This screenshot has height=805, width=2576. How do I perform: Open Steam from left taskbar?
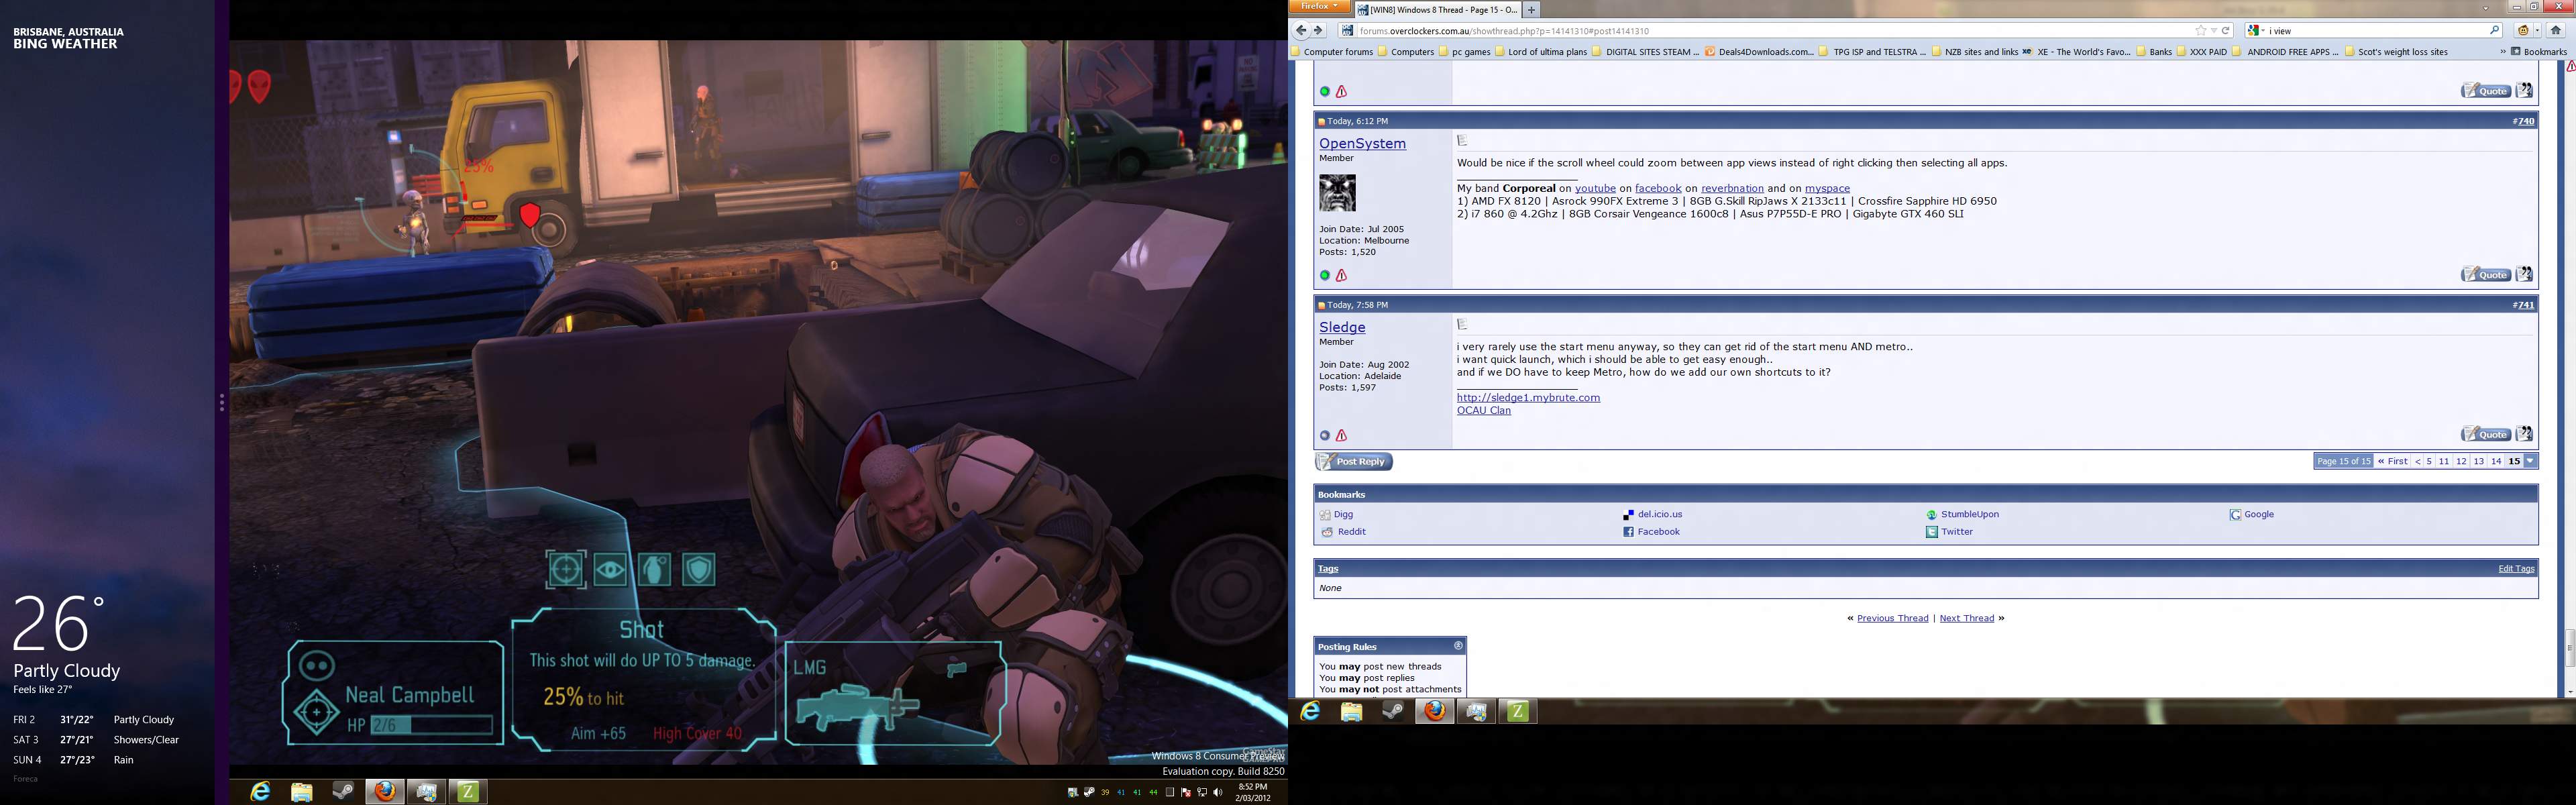(x=343, y=792)
